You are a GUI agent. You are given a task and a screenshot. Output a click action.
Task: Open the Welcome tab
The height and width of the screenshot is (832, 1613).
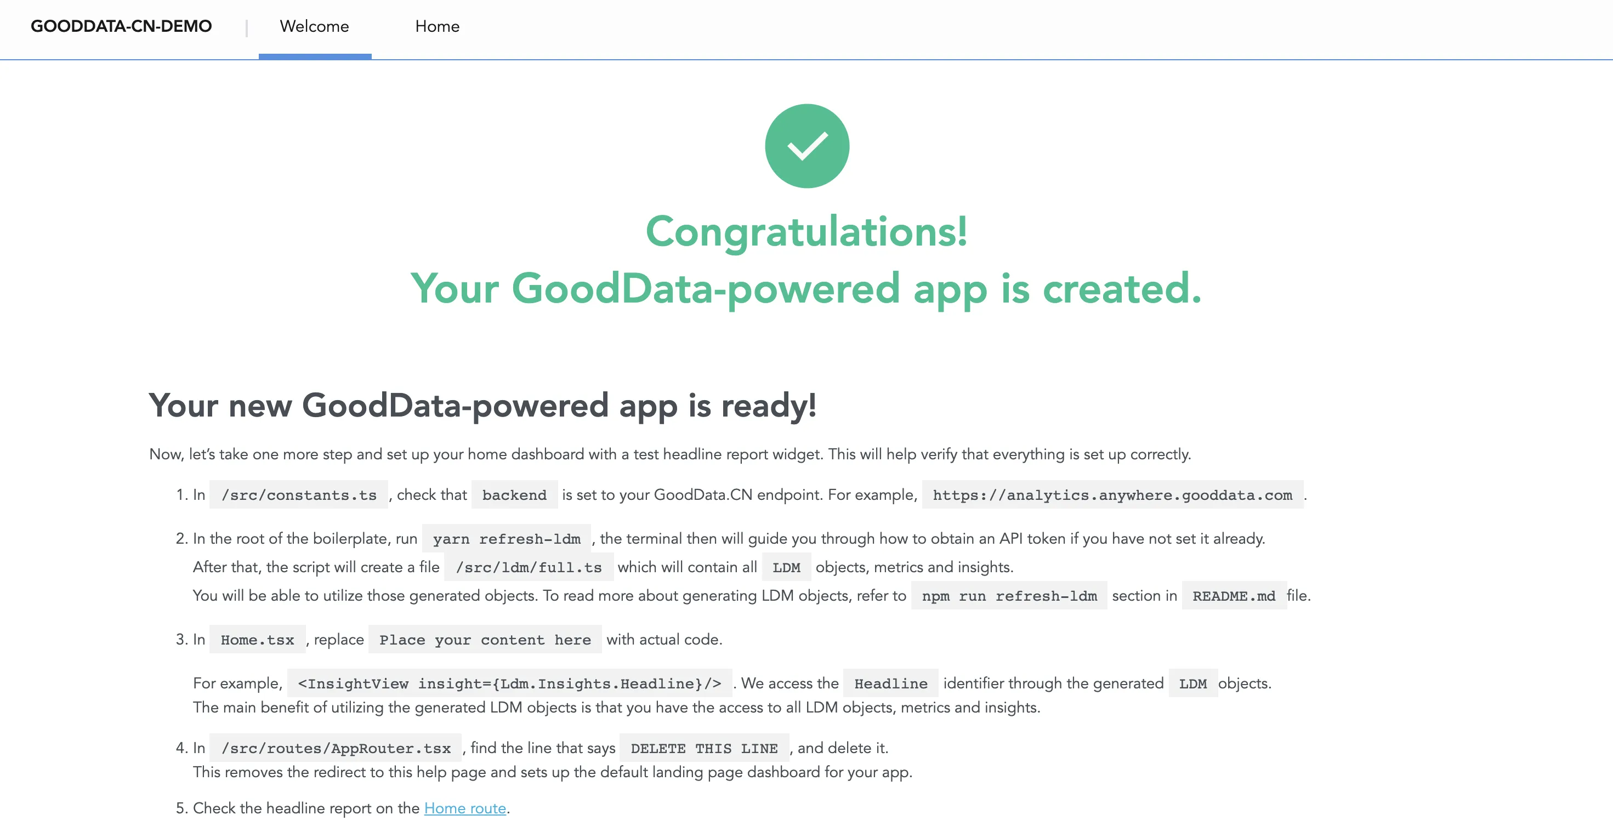tap(314, 27)
